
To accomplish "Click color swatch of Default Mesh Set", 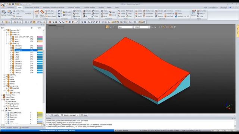I will click(x=40, y=113).
